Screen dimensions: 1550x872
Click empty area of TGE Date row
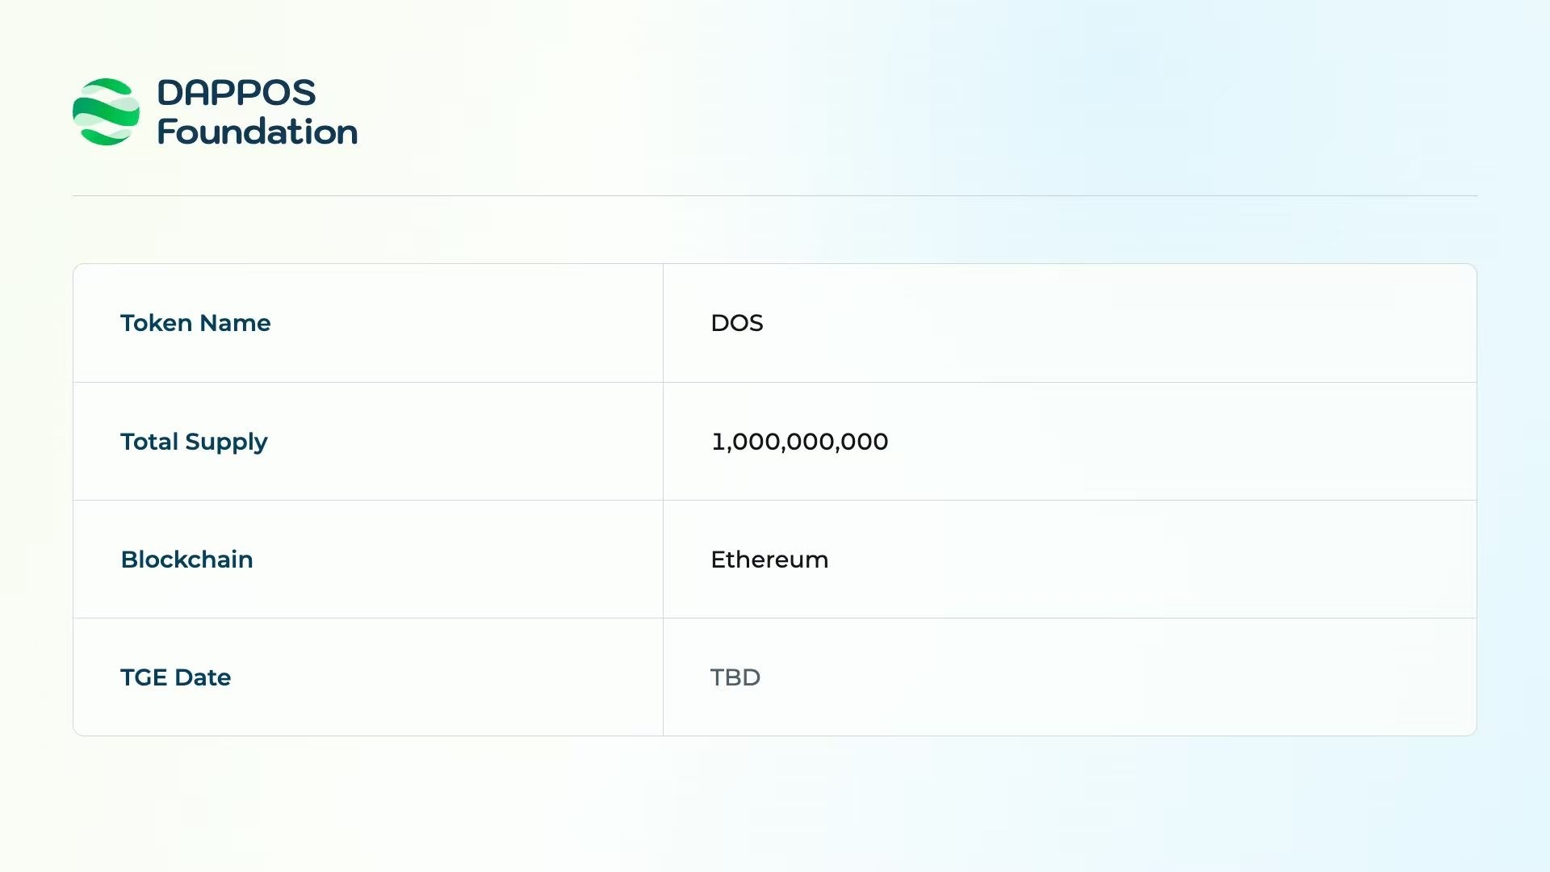[x=1130, y=677]
